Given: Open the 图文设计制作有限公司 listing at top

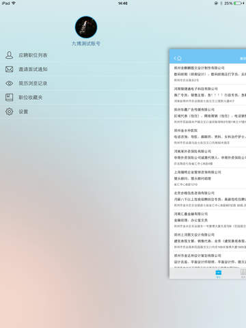Looking at the screenshot, I should (208, 74).
